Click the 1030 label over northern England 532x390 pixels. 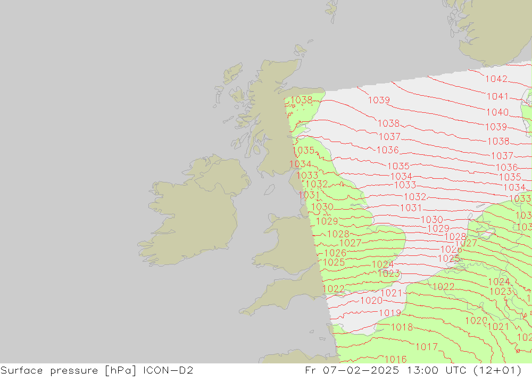[322, 207]
